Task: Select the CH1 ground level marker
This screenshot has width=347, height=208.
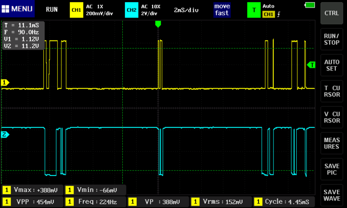Action: tap(5, 83)
